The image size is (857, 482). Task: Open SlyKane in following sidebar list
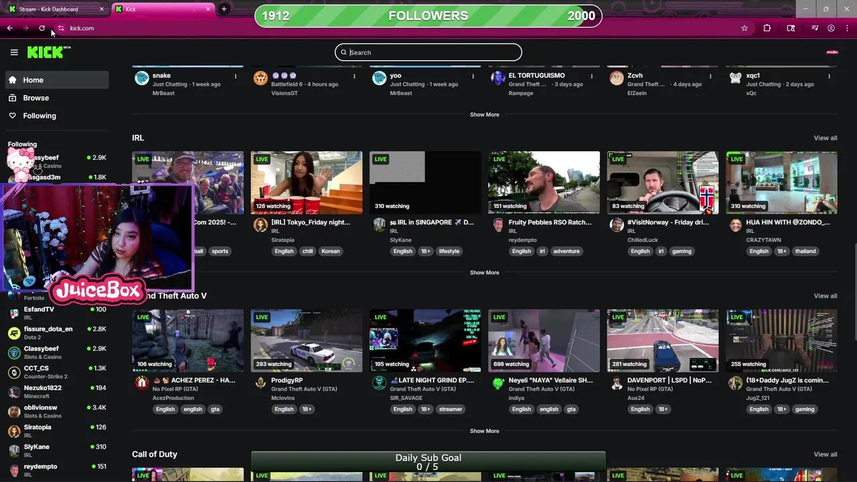57,451
